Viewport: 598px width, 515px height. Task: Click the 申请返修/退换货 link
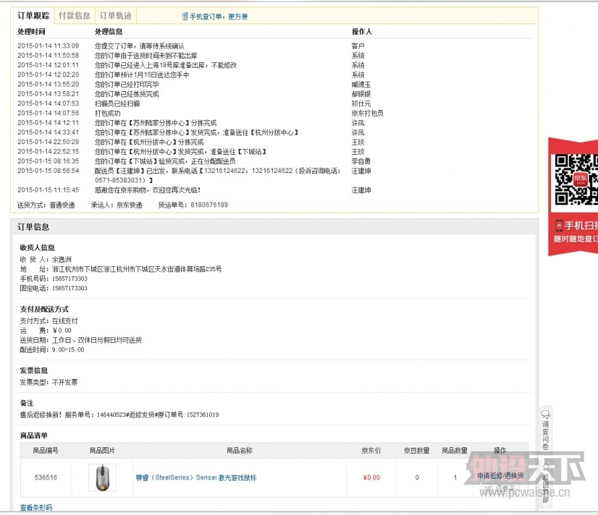coord(500,475)
